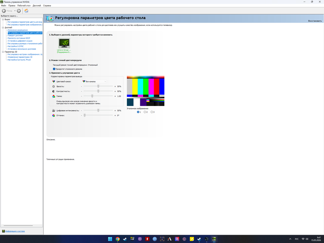Click the digital vibrance icon

[54, 111]
